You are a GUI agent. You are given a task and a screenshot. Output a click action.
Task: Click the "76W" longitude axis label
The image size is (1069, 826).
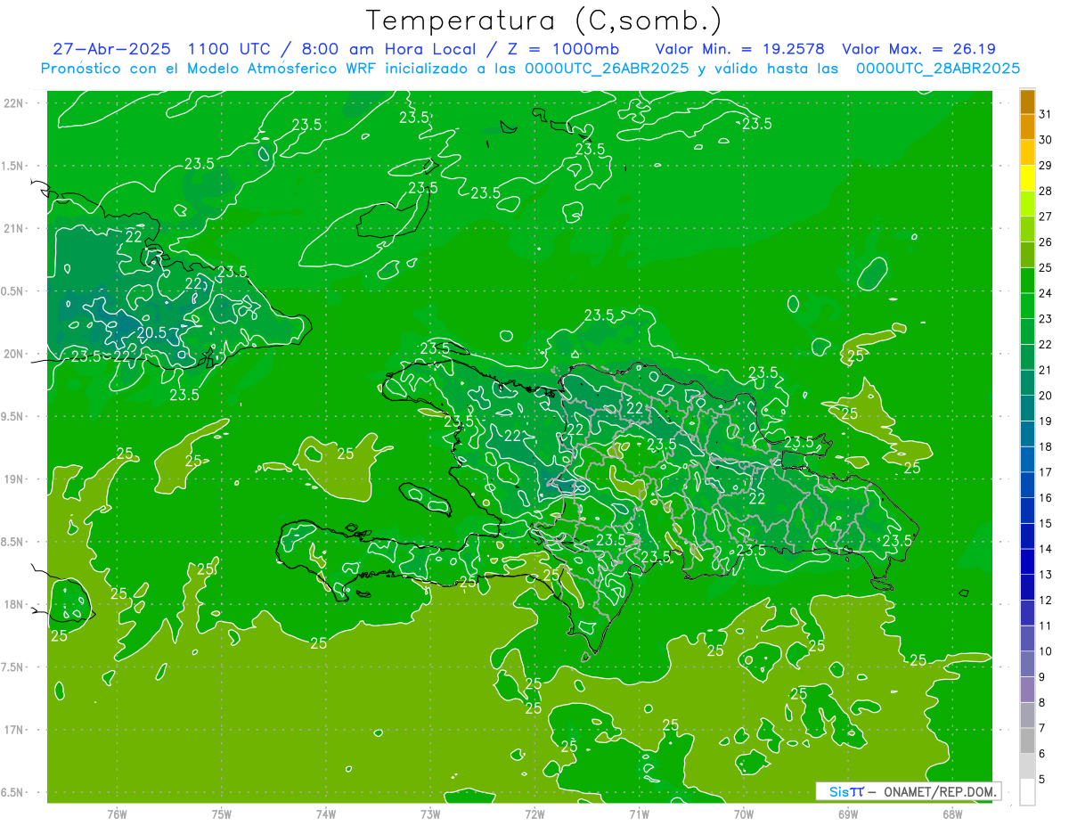point(117,814)
